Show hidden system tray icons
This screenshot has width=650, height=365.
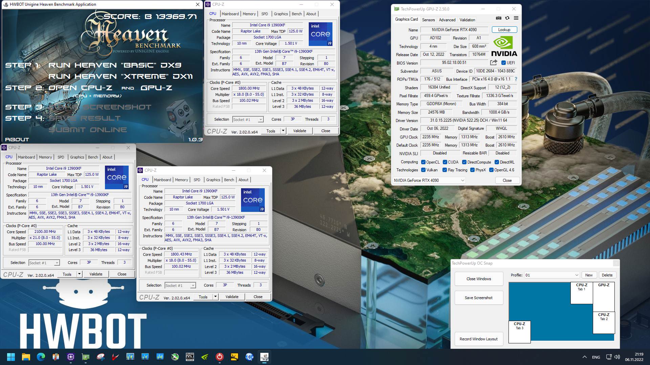tap(584, 357)
